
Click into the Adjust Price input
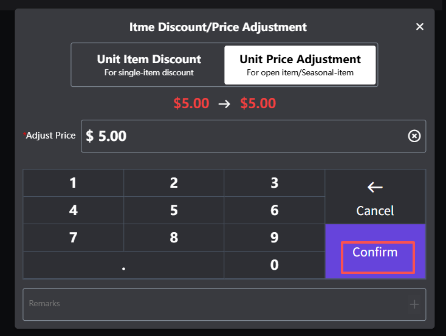click(x=243, y=136)
